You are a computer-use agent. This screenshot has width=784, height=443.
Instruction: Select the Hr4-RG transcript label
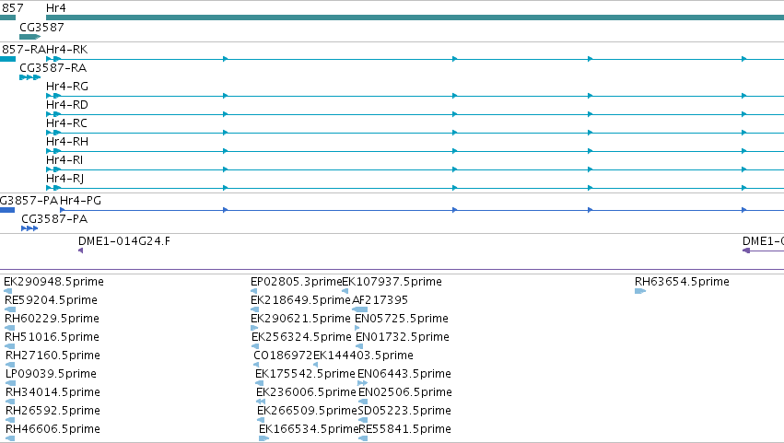[67, 87]
